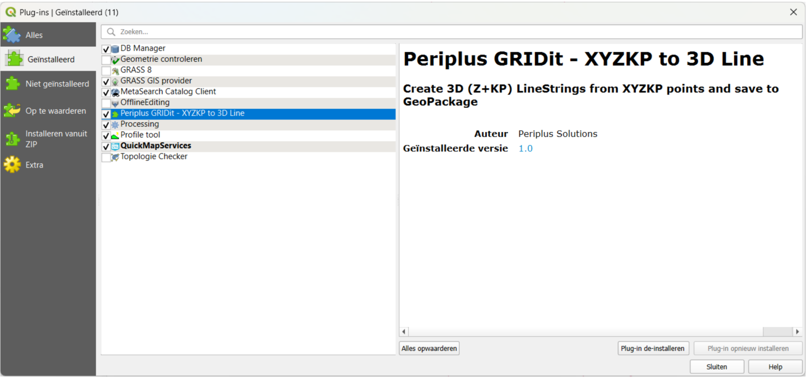Show the Niet geïnstalleerd tab
Image resolution: width=806 pixels, height=377 pixels.
tap(48, 84)
